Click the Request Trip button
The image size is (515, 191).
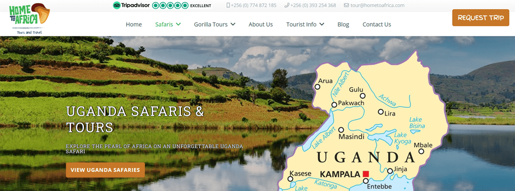coord(480,17)
